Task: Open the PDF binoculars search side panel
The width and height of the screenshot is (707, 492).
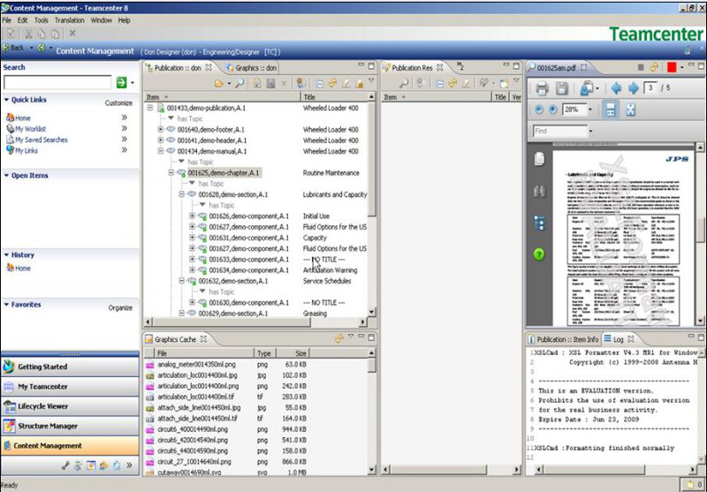Action: click(539, 191)
